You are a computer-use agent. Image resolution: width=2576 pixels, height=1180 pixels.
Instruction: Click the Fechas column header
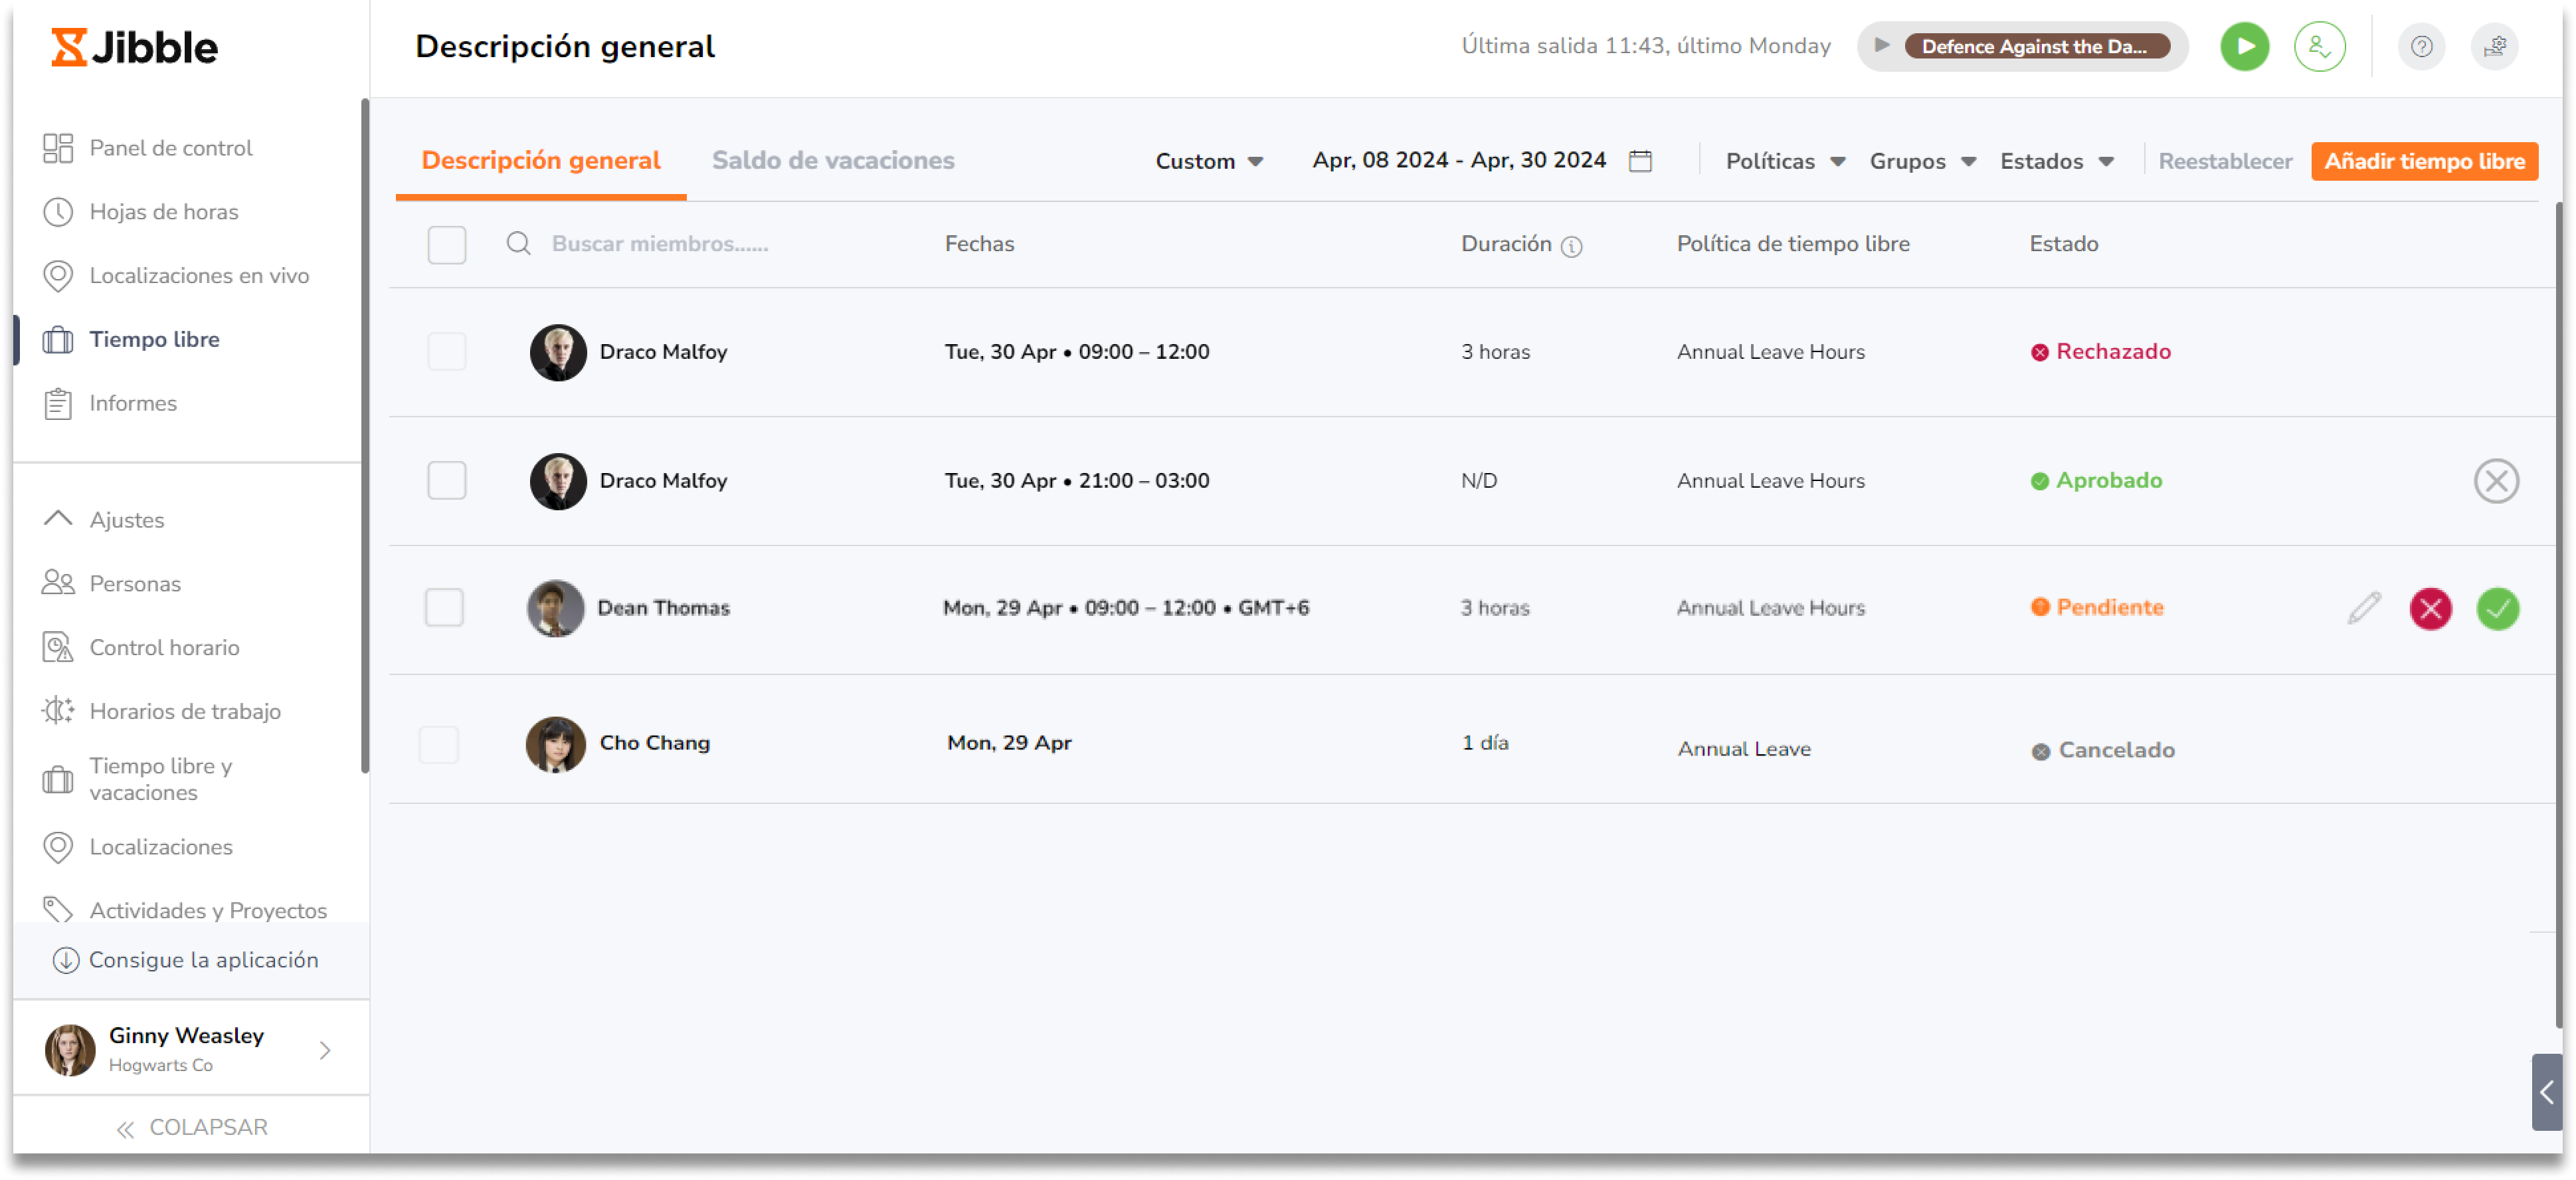tap(979, 244)
